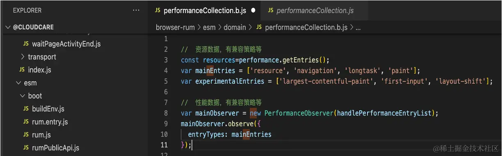Open waitPageActivityEnd.js file
This screenshot has width=502, height=156.
[66, 44]
